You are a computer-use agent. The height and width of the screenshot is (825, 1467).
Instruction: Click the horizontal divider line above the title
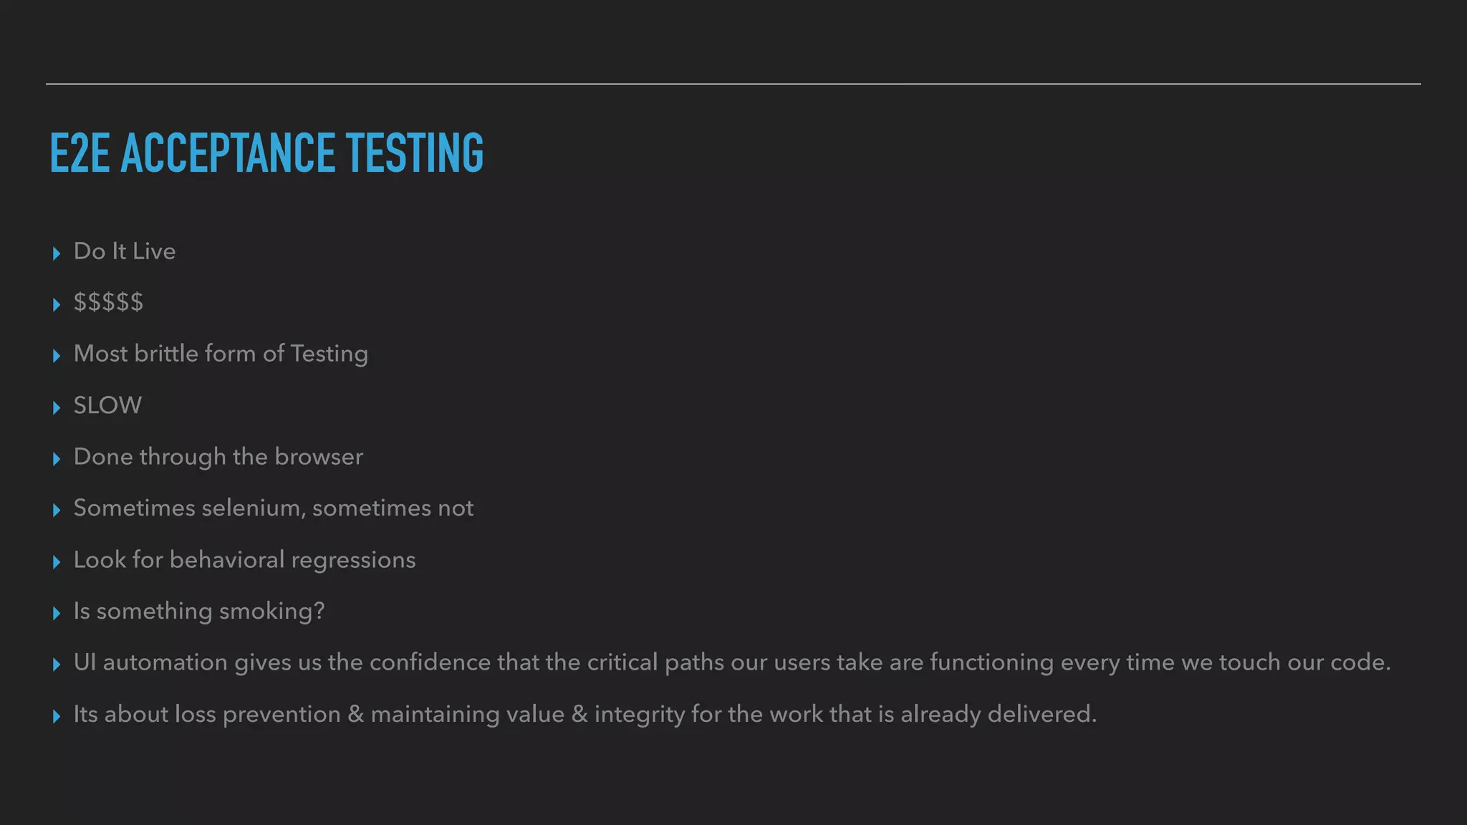click(733, 84)
